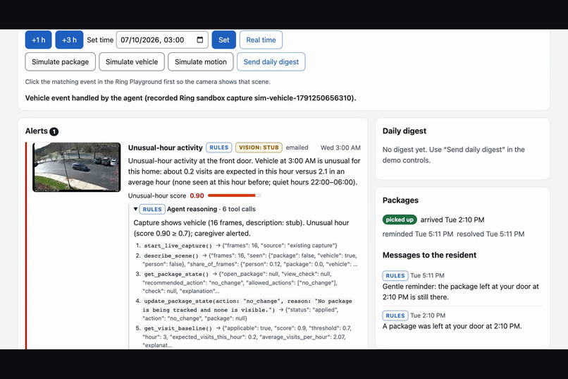This screenshot has width=568, height=379.
Task: Click 'resolved Tue 5:11 PM' text
Action: [x=490, y=234]
